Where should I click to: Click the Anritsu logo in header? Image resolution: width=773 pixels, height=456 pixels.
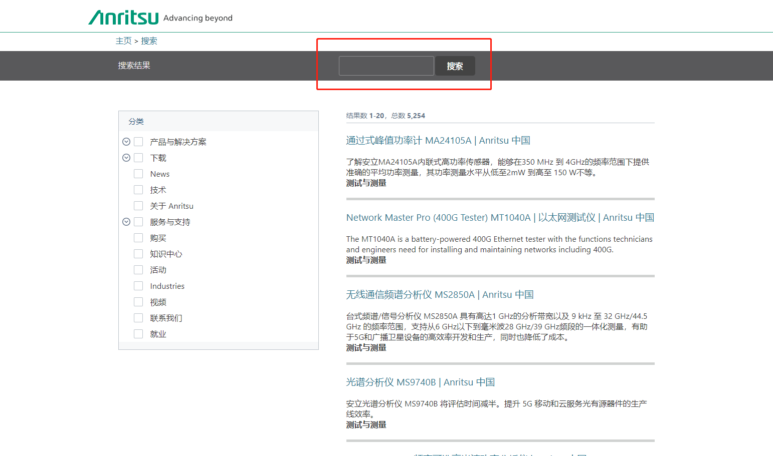tap(124, 18)
